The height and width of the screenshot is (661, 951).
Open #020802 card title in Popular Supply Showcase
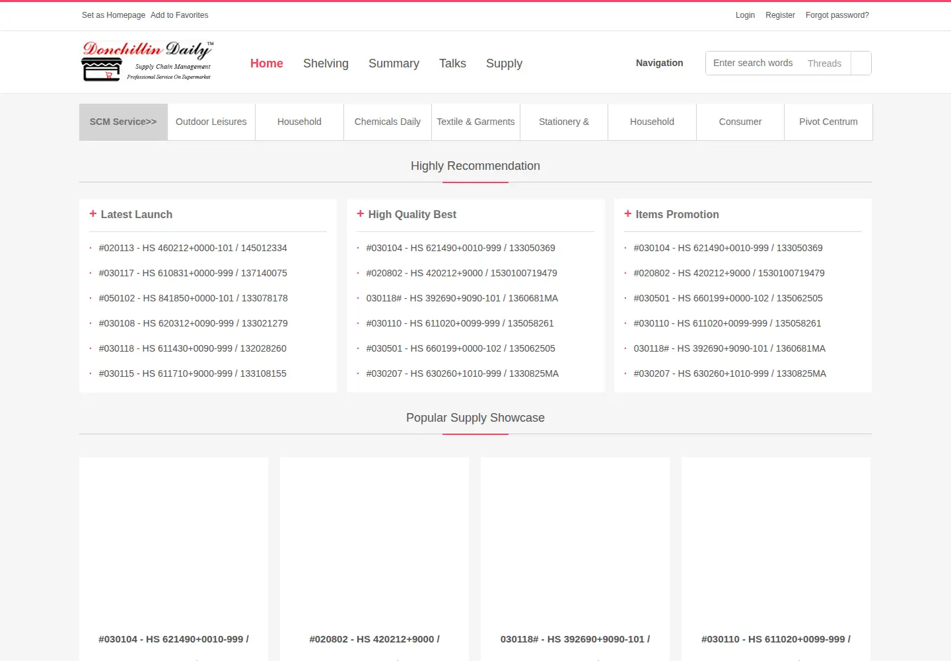click(x=374, y=639)
